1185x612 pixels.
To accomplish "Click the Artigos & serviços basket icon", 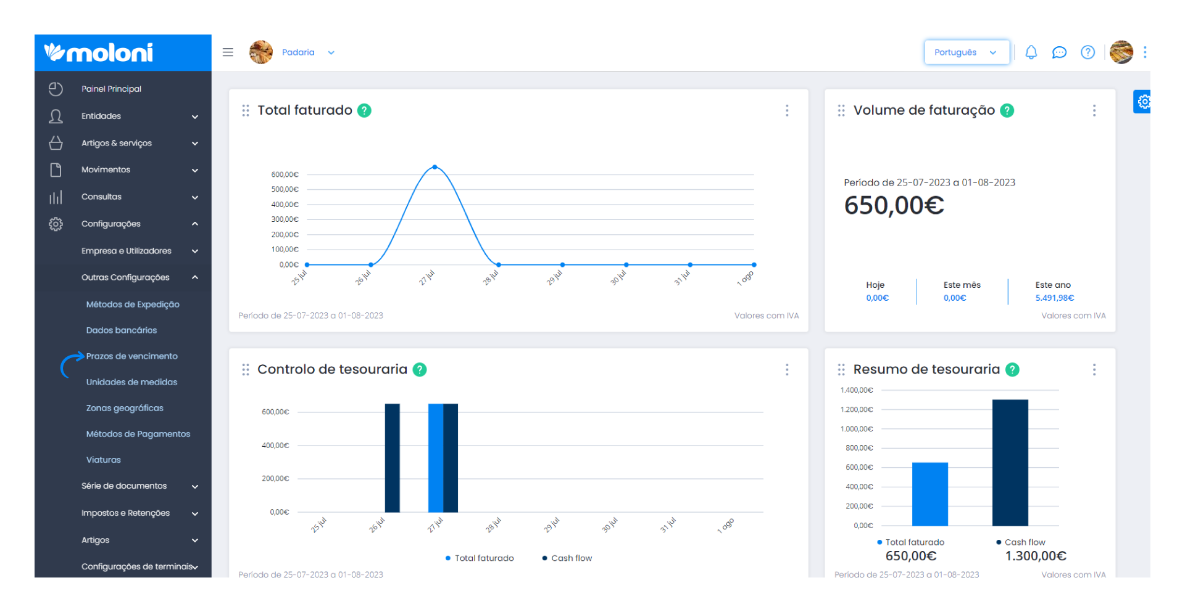I will pos(56,143).
